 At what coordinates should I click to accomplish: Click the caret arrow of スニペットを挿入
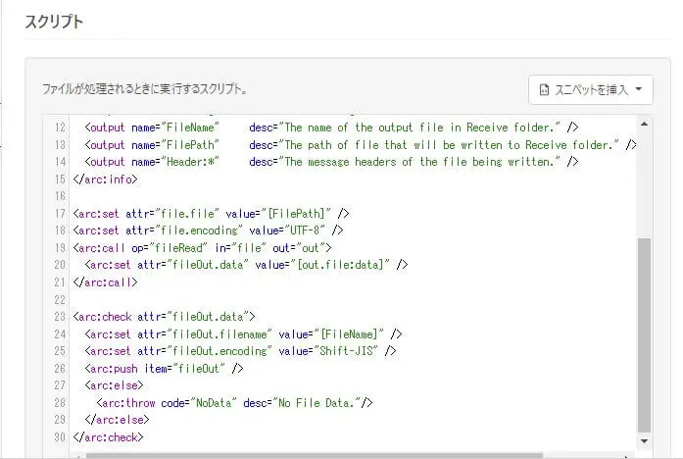pos(639,89)
